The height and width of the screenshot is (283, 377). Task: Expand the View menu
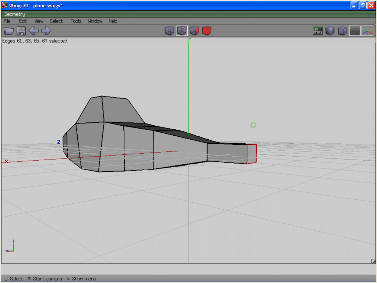click(x=39, y=21)
